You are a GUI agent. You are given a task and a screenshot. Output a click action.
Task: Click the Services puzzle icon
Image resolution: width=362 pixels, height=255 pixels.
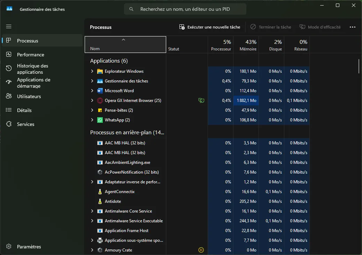pyautogui.click(x=9, y=124)
